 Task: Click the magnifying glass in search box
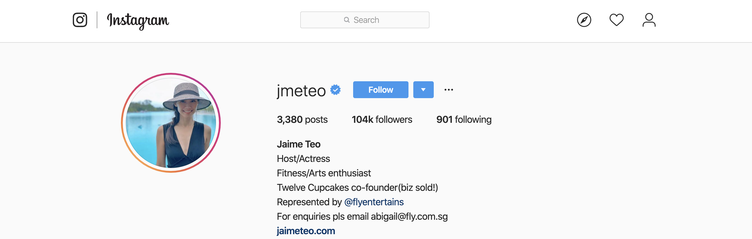(x=347, y=20)
